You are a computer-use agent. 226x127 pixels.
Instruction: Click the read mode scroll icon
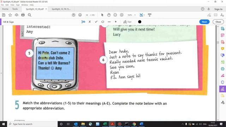[150, 15]
